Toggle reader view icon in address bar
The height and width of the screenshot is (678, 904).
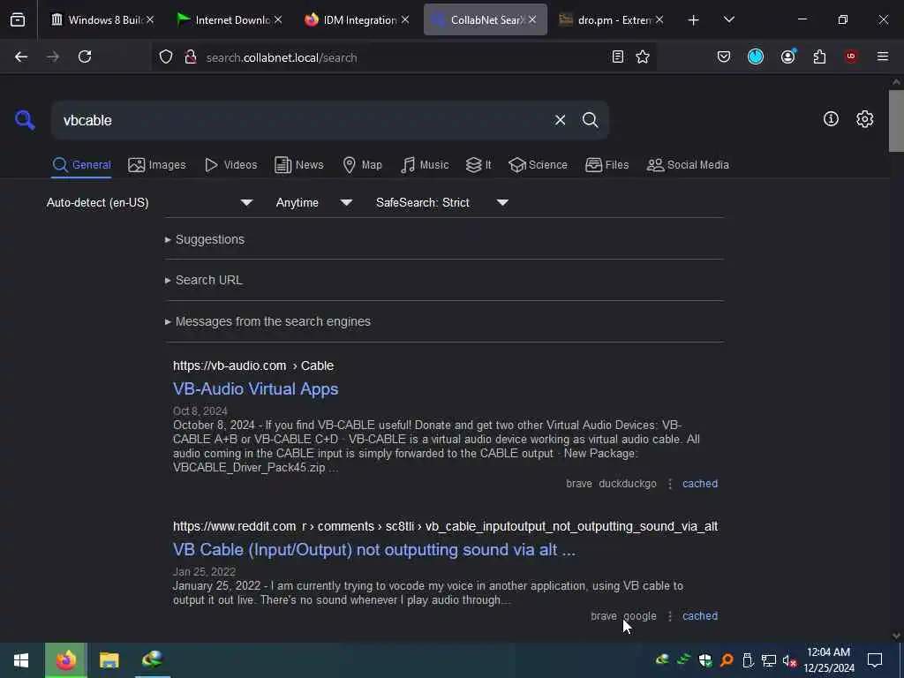617,56
